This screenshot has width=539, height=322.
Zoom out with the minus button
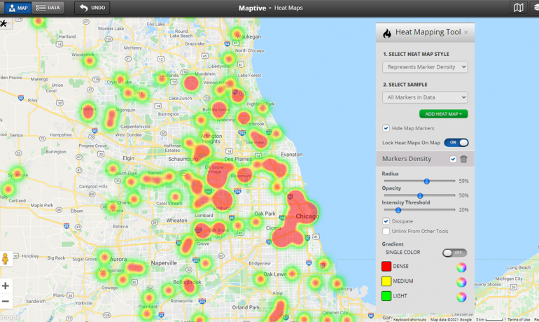[5, 302]
